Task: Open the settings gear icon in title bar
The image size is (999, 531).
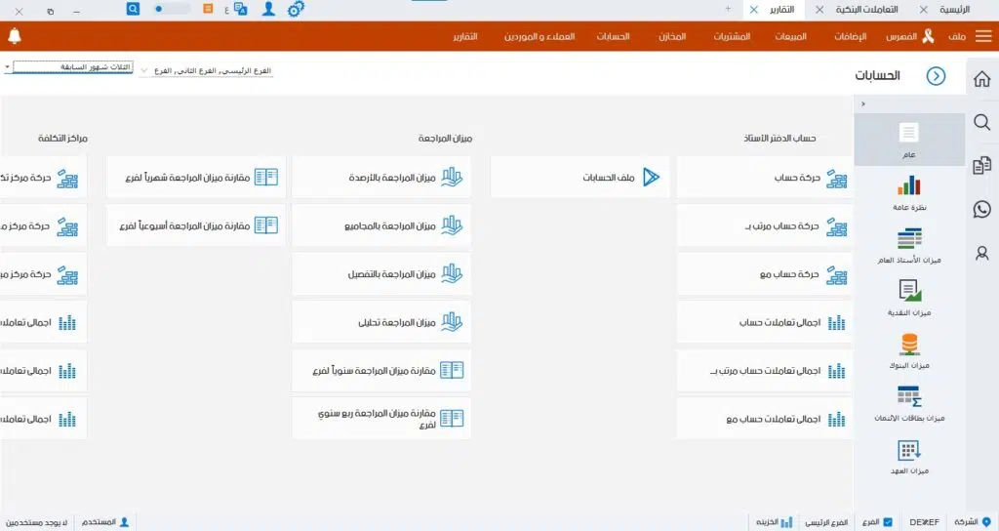Action: (x=296, y=9)
